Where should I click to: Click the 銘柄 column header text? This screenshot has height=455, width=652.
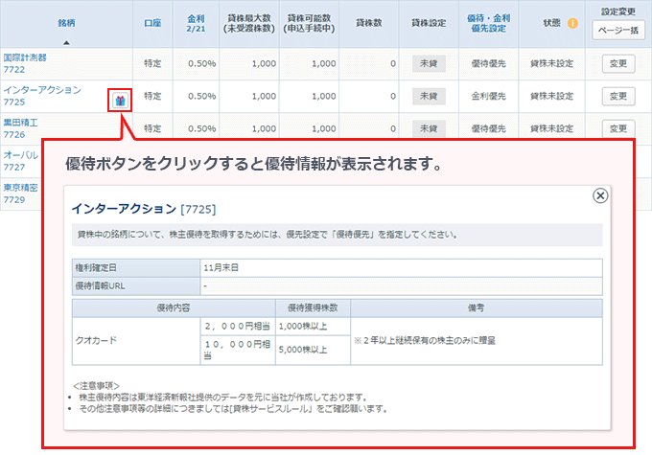tap(65, 19)
